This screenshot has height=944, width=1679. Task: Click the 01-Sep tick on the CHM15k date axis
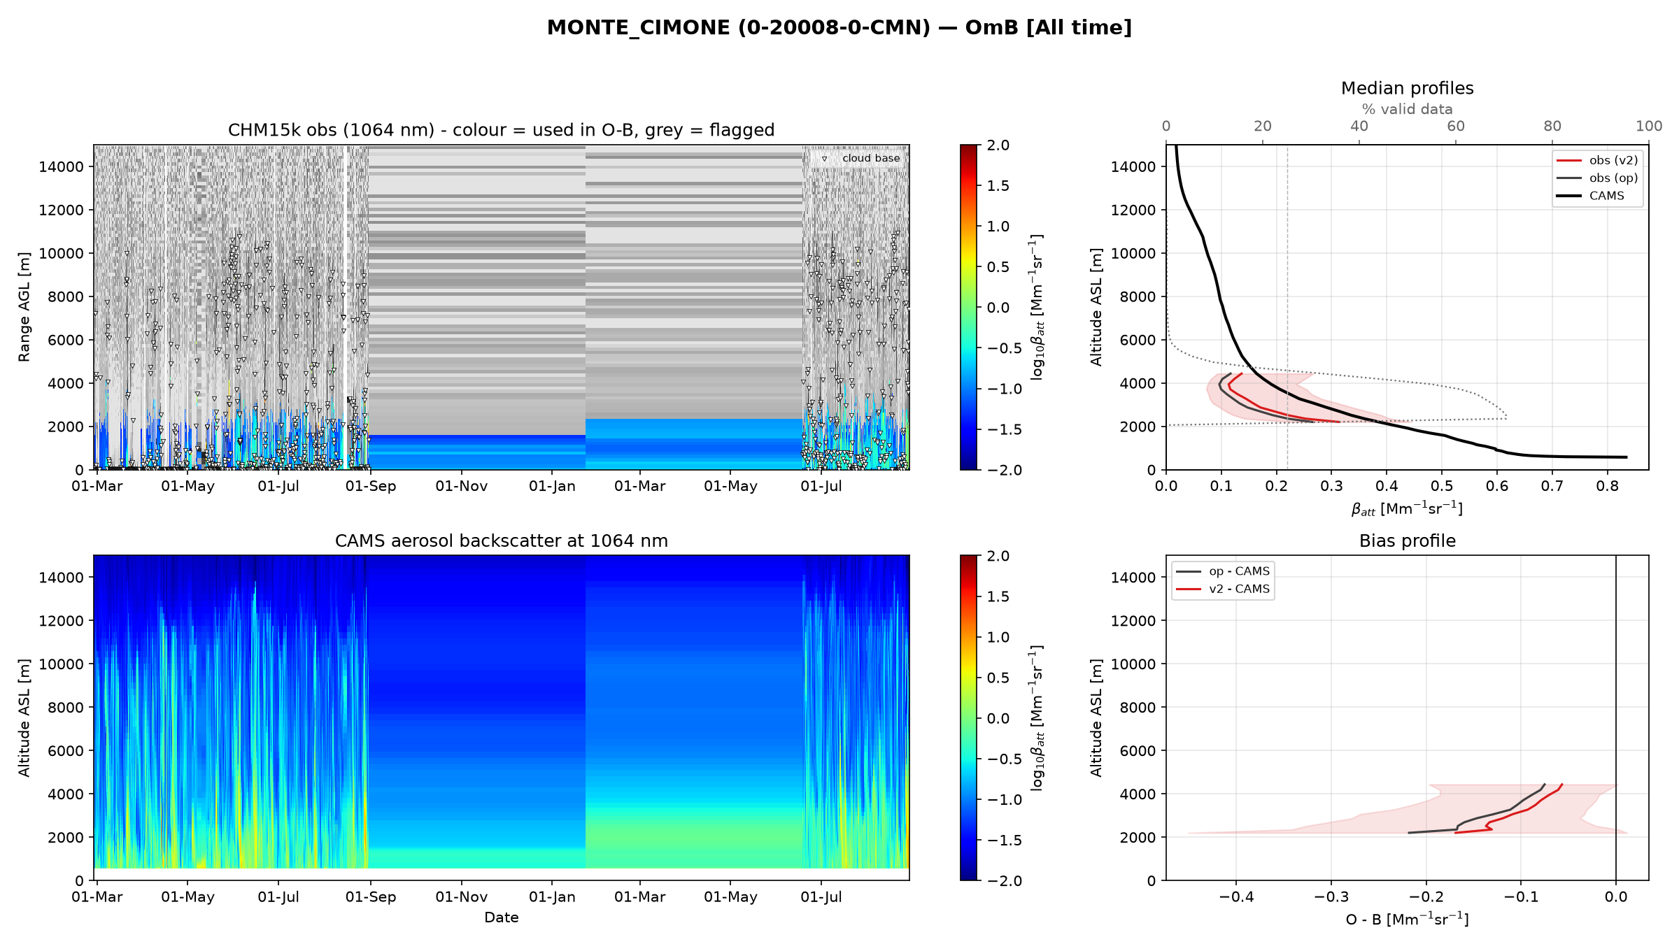370,485
